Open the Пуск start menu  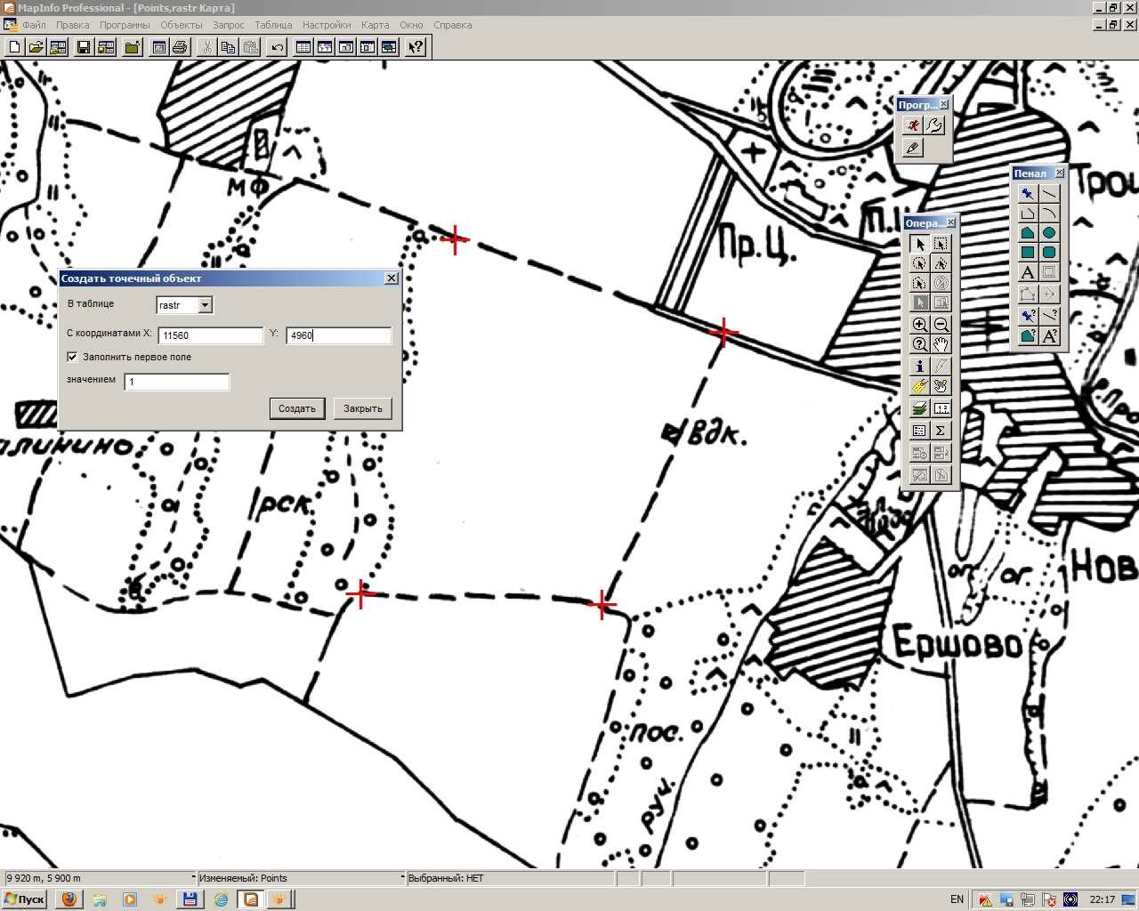(24, 899)
